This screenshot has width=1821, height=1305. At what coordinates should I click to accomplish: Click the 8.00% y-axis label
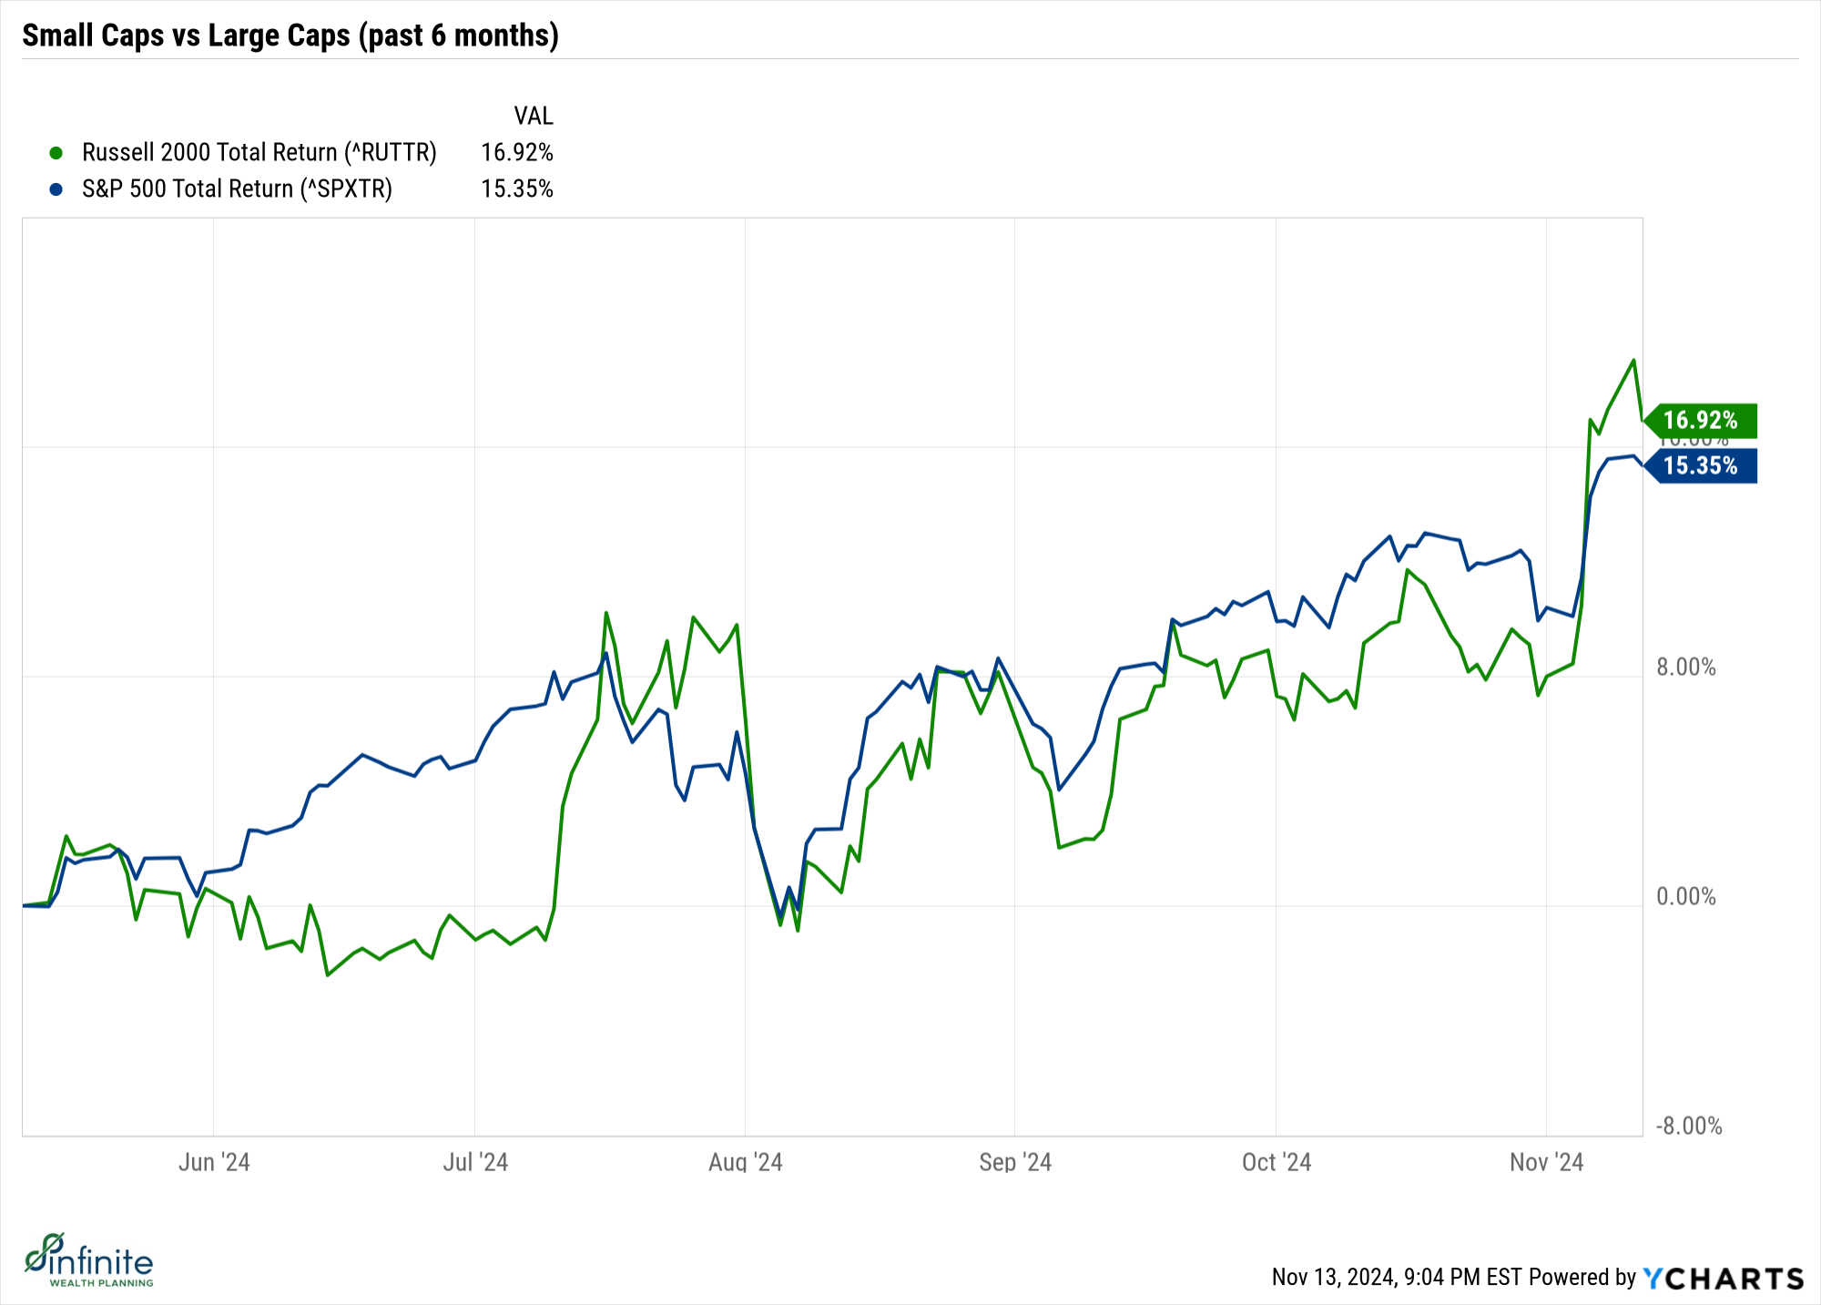1685,668
